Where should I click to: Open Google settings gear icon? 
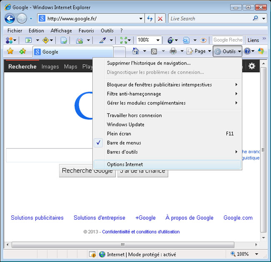point(252,66)
